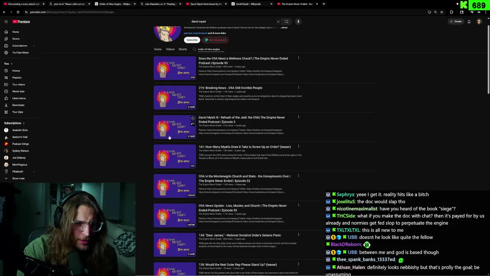Expand 'Show more' subscriptions
The height and width of the screenshot is (276, 490).
[x=19, y=178]
